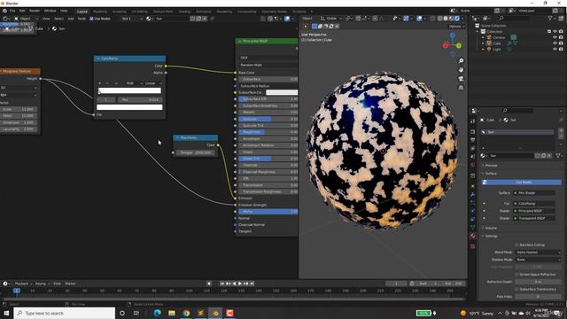Click the zoom magnifier icon in the viewport
Screen dimensions: 567x319
coord(461,61)
